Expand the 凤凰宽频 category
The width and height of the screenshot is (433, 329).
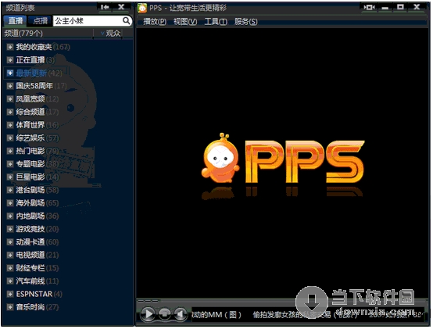click(10, 98)
